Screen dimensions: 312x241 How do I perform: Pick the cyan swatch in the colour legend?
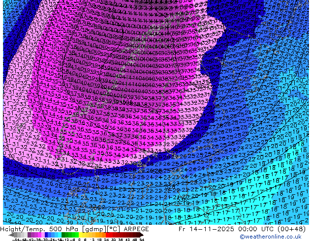tap(60, 235)
